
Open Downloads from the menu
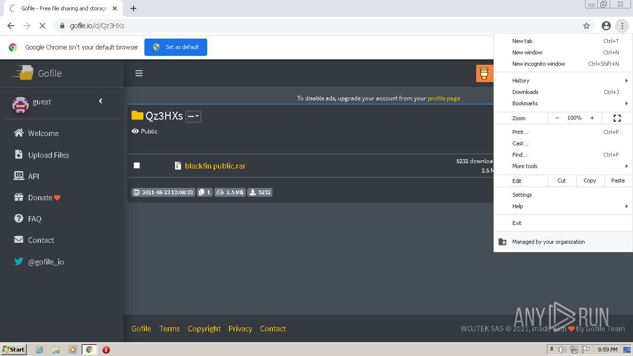click(563, 92)
